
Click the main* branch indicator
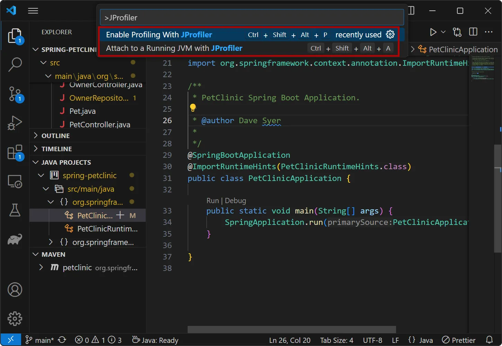coord(40,340)
